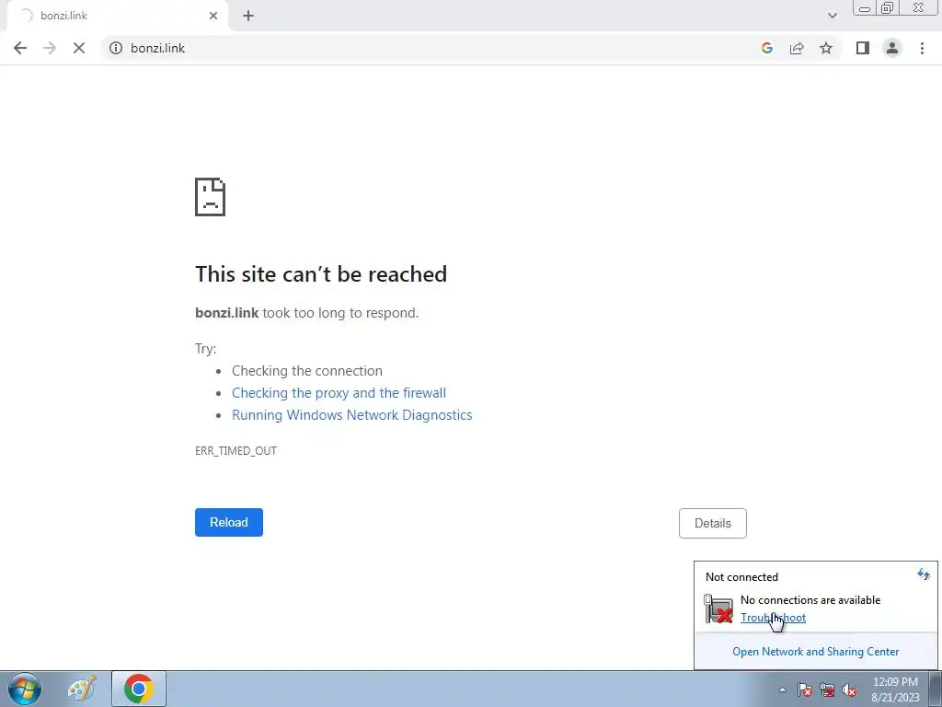
Task: Click the Chrome taskbar icon
Action: tap(139, 689)
